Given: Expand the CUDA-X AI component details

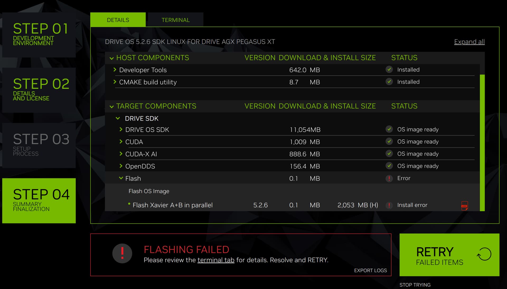Looking at the screenshot, I should click(120, 154).
